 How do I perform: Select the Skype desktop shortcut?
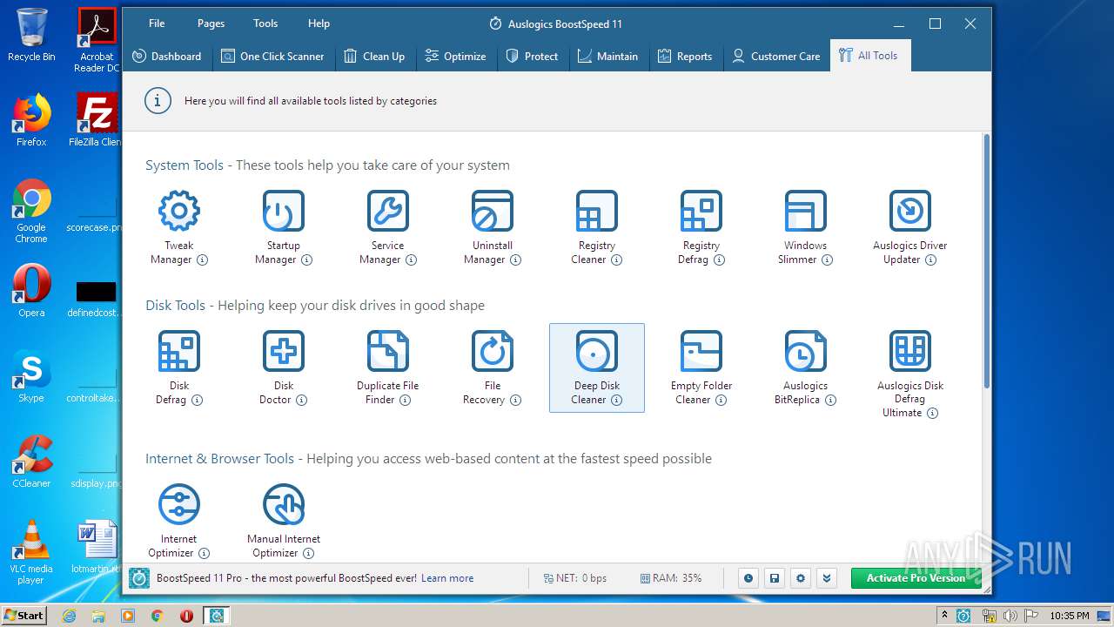(31, 376)
